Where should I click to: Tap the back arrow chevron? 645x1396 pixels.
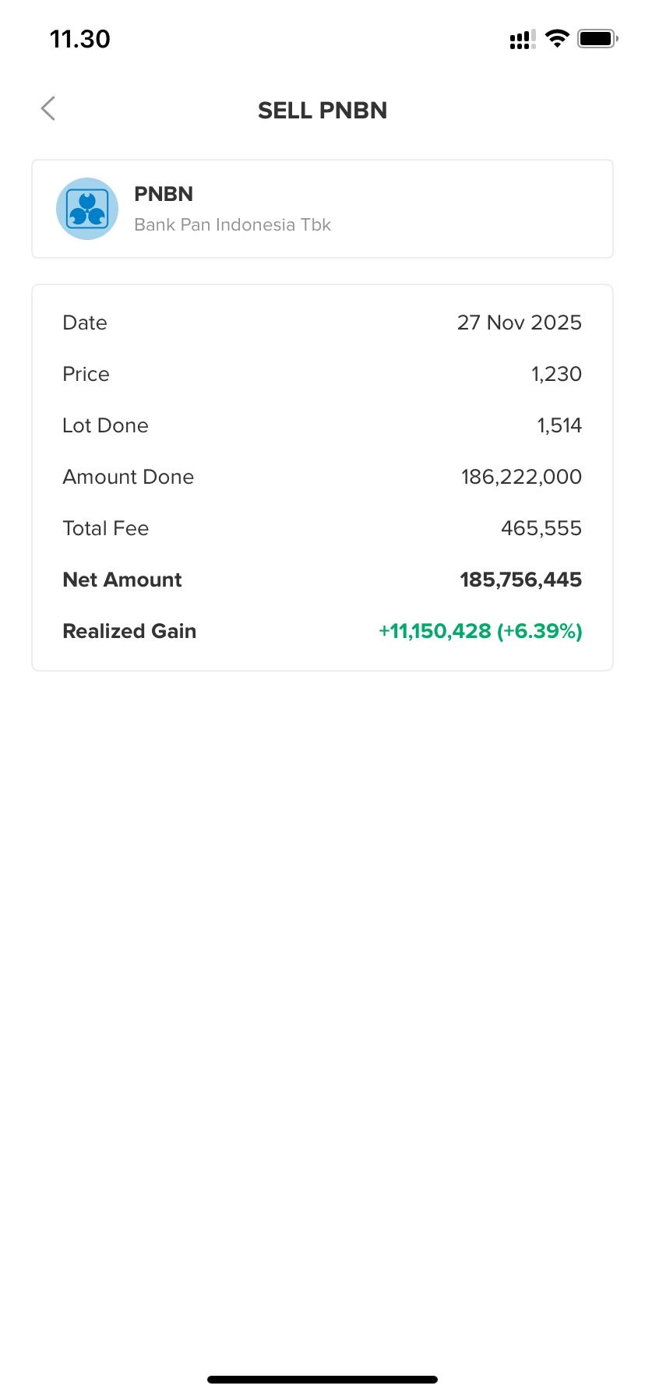pyautogui.click(x=48, y=109)
